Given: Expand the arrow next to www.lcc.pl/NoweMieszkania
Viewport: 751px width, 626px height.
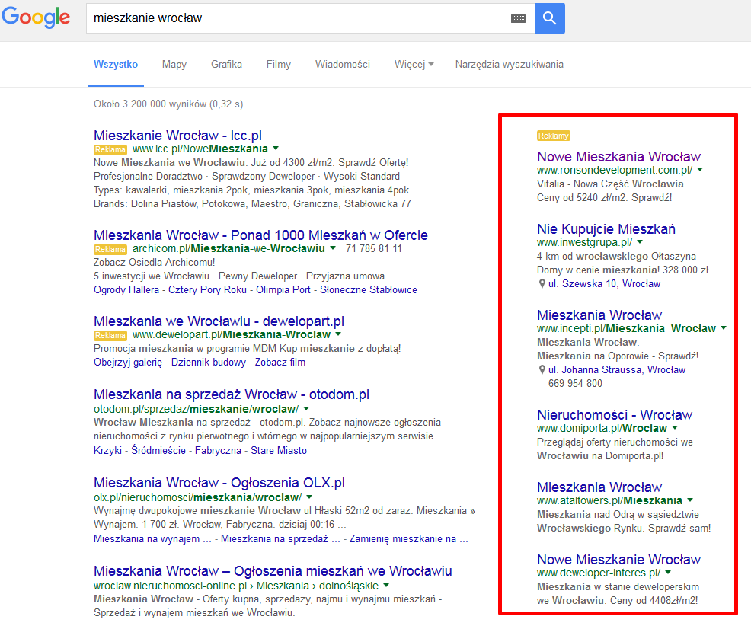Looking at the screenshot, I should coord(276,149).
